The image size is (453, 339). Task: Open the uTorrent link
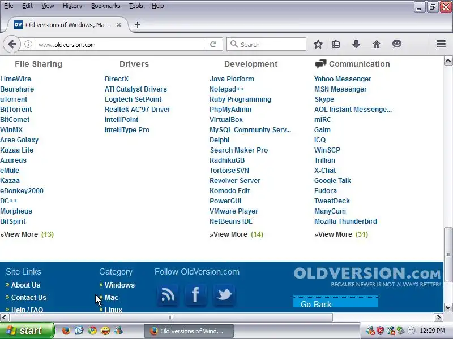(x=14, y=99)
